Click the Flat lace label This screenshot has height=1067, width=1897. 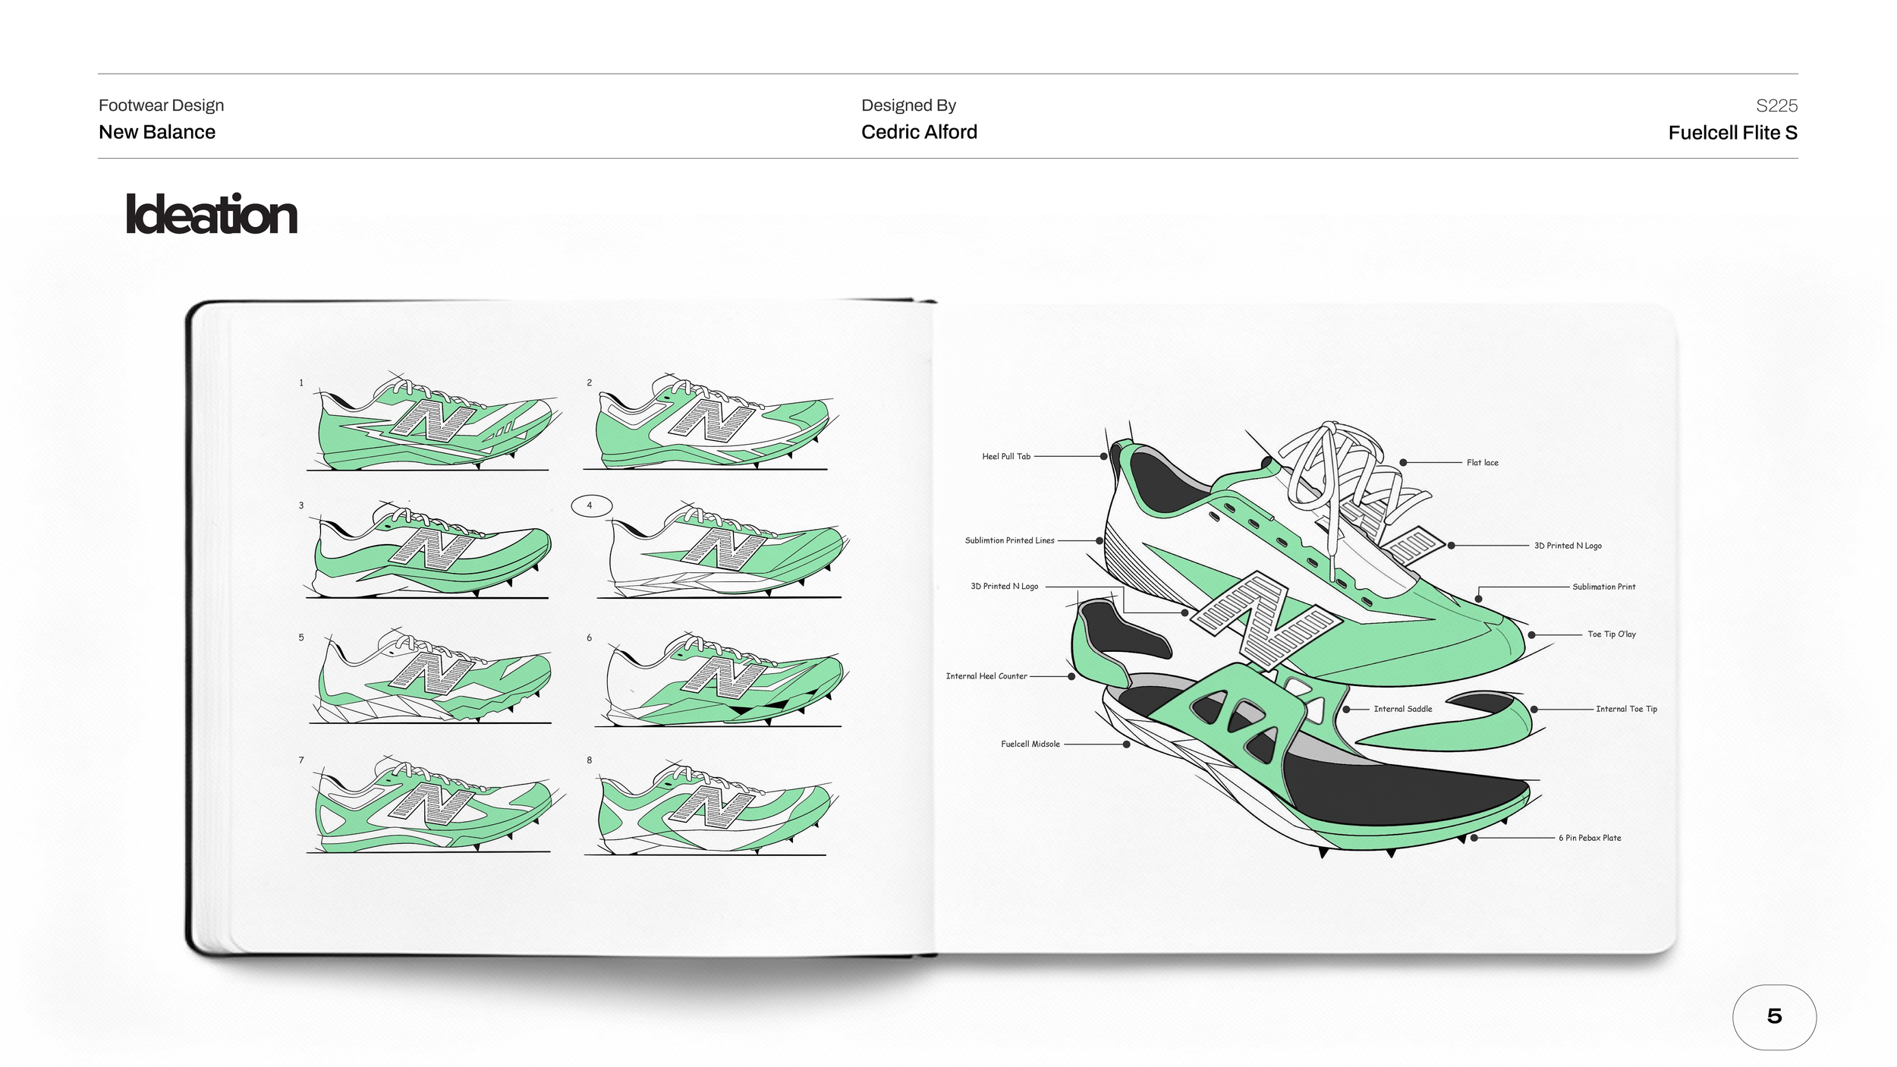[1482, 463]
